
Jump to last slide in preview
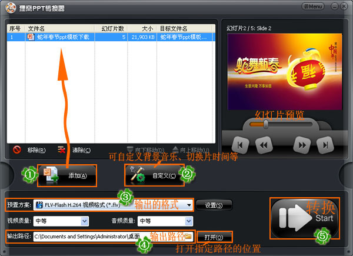point(325,145)
